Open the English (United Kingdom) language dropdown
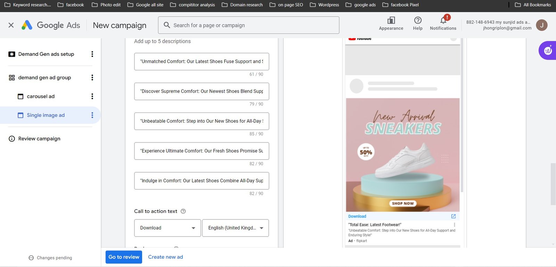The image size is (556, 267). pos(236,228)
